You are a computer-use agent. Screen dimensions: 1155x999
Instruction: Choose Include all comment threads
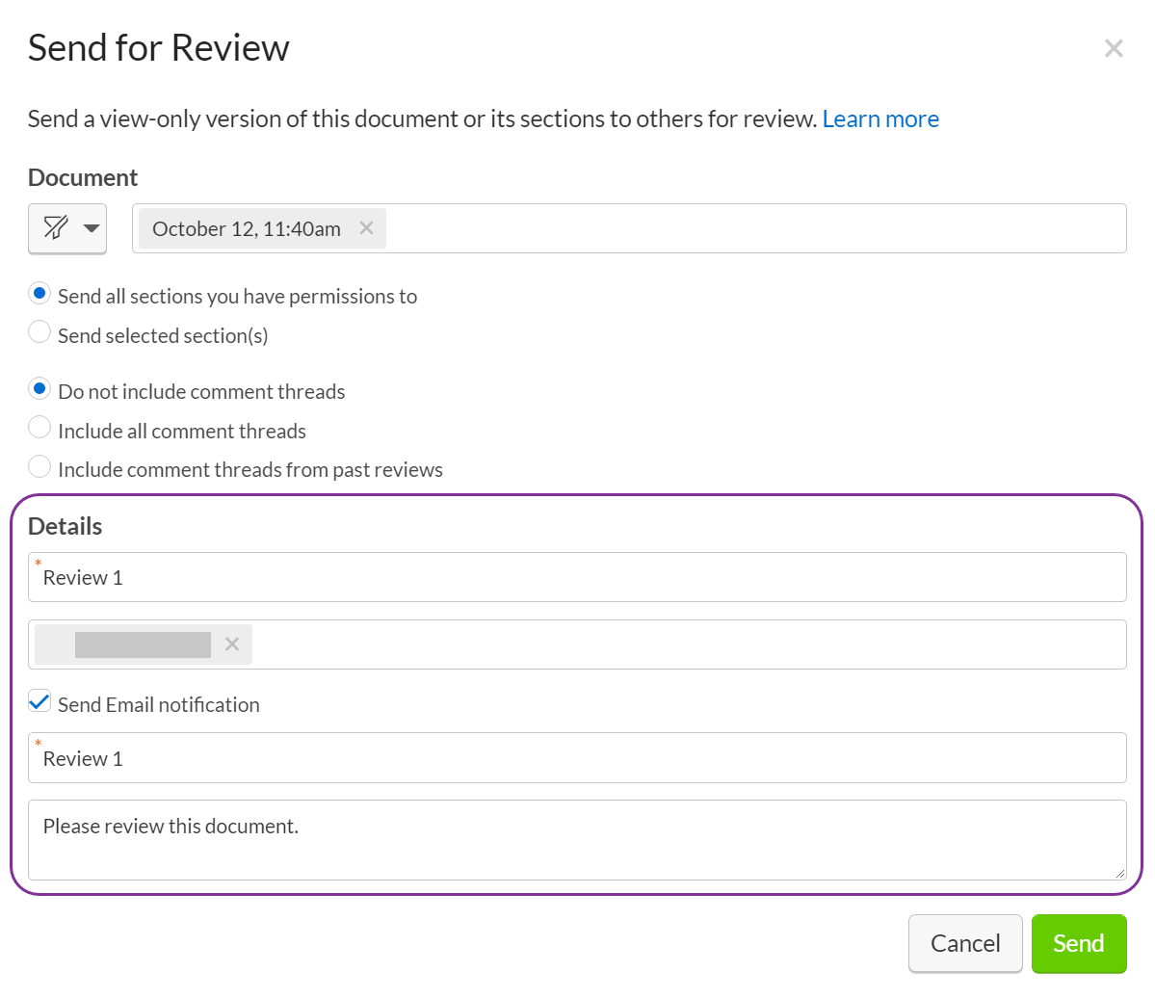point(39,427)
